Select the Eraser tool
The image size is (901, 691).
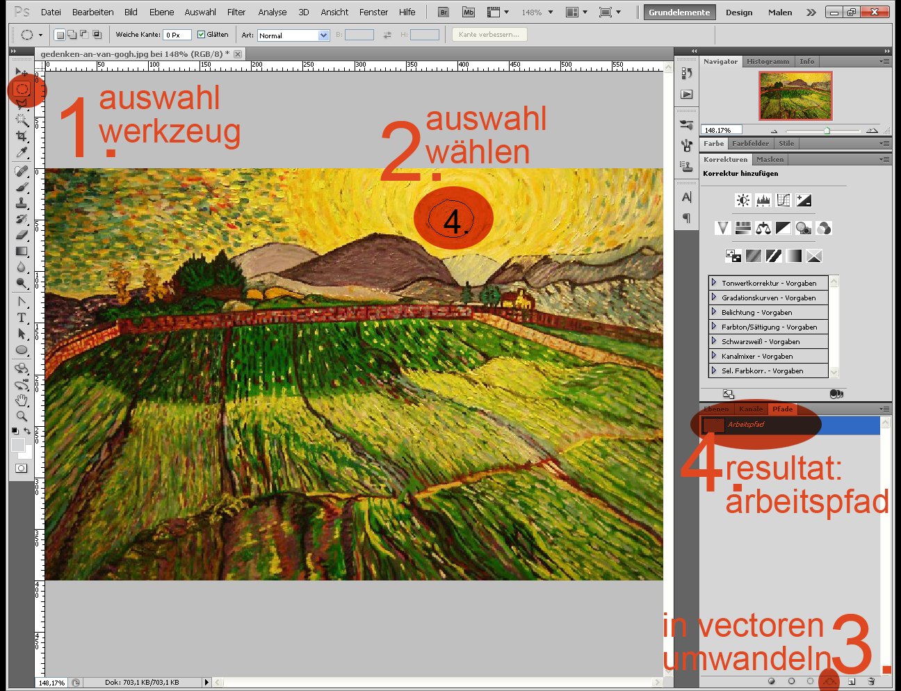[22, 235]
